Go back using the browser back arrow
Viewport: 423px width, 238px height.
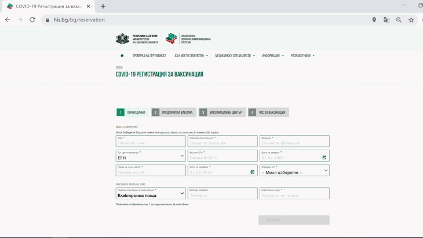coord(8,20)
